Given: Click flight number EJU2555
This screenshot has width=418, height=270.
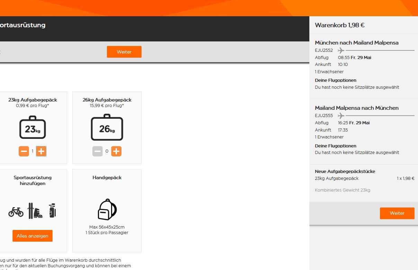Looking at the screenshot, I should click(324, 116).
